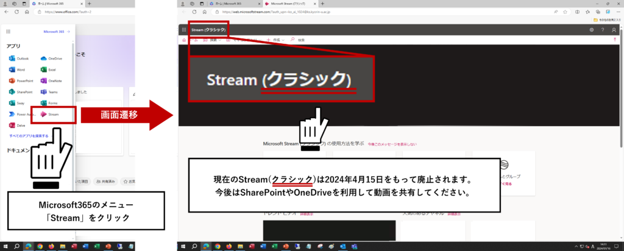Click the explore all apps link

pyautogui.click(x=30, y=136)
